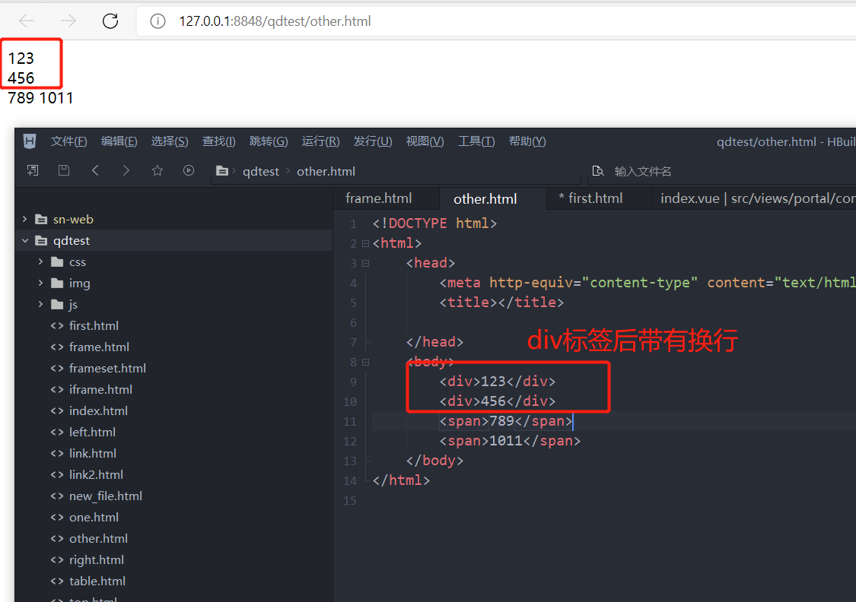Click the js folder icon
This screenshot has height=602, width=856.
click(57, 304)
